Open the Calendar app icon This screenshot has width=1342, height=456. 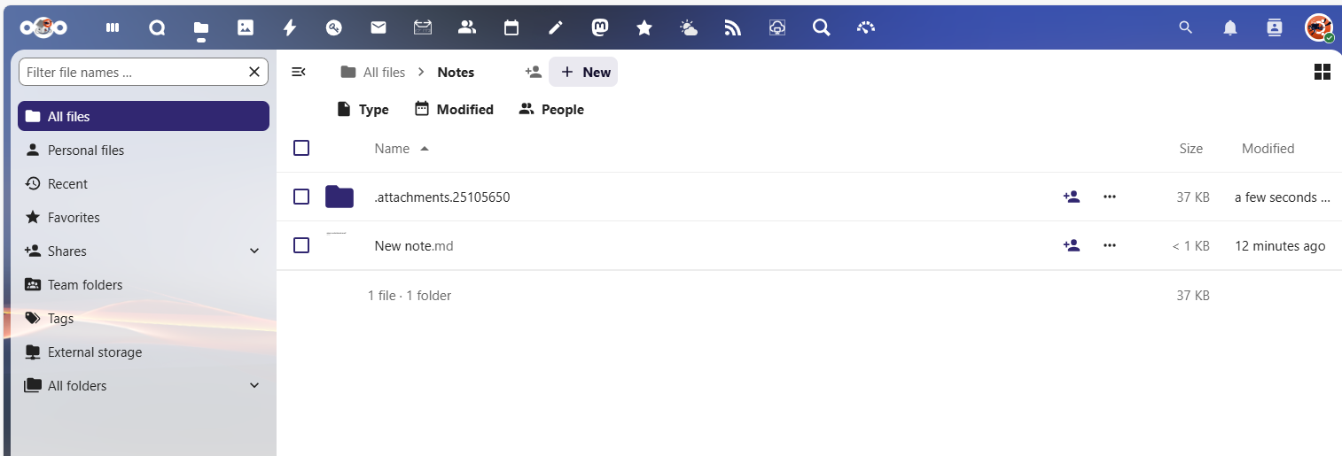click(x=511, y=27)
